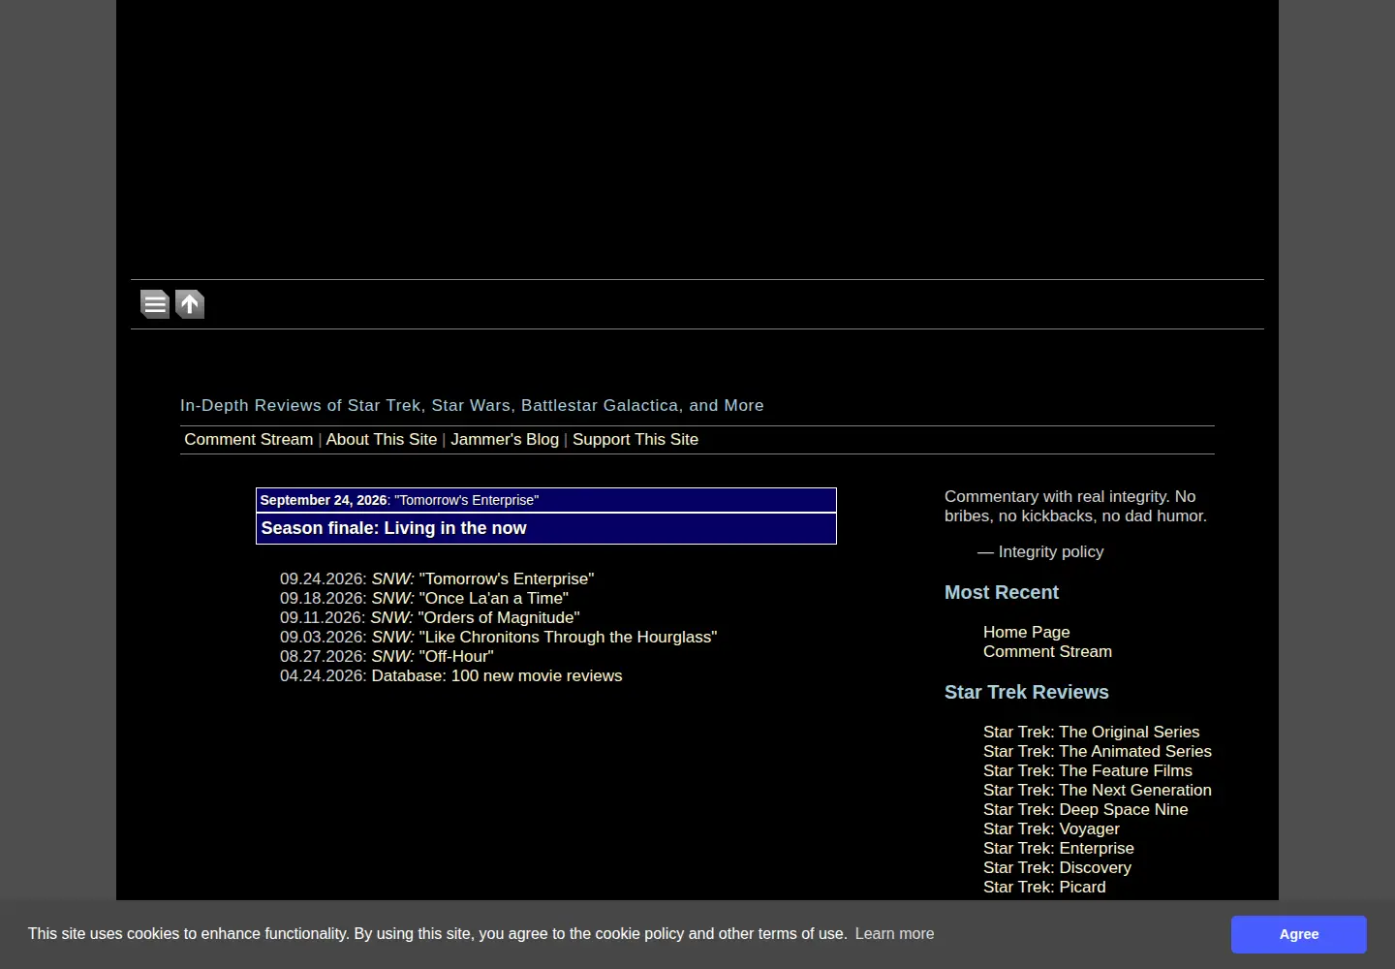Open "Like Chronitons Through the Hourglass" review
Image resolution: width=1395 pixels, height=969 pixels.
point(544,637)
